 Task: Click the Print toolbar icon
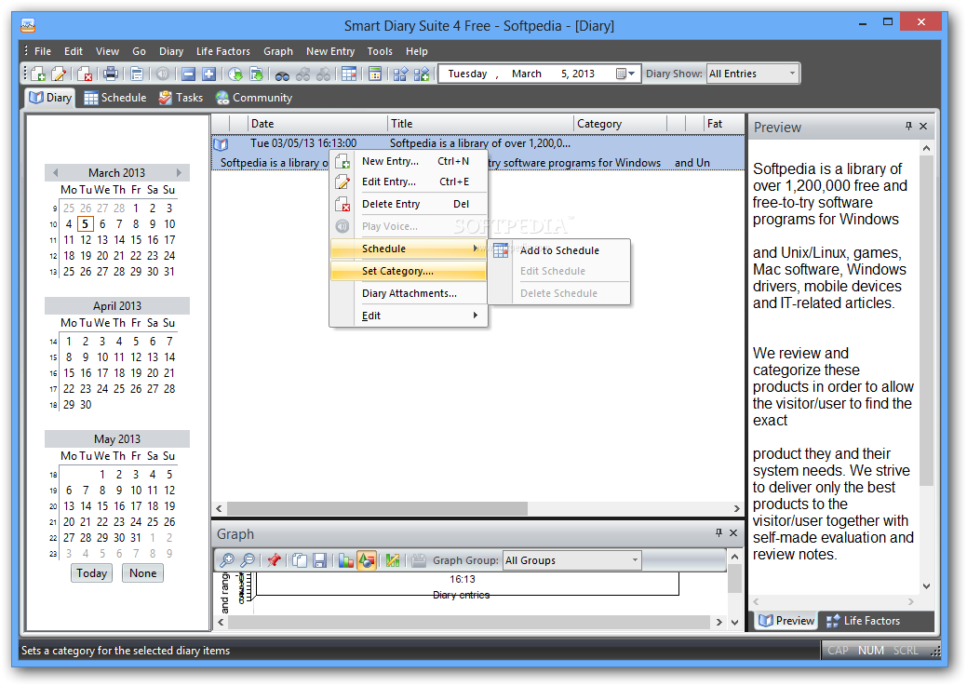click(x=111, y=74)
